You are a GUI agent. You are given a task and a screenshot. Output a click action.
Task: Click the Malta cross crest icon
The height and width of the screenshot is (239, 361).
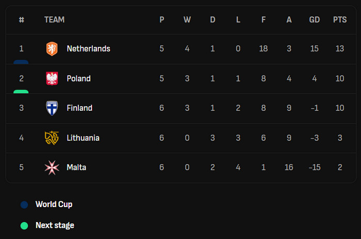(52, 167)
